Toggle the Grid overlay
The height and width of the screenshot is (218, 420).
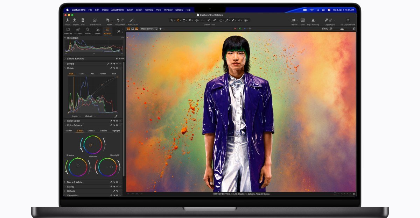click(303, 20)
